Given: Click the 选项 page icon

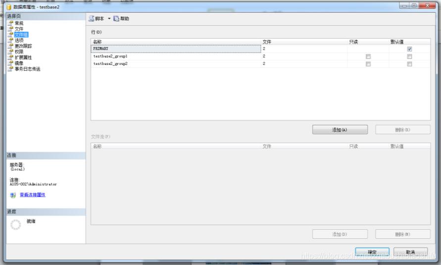Looking at the screenshot, I should [x=10, y=40].
